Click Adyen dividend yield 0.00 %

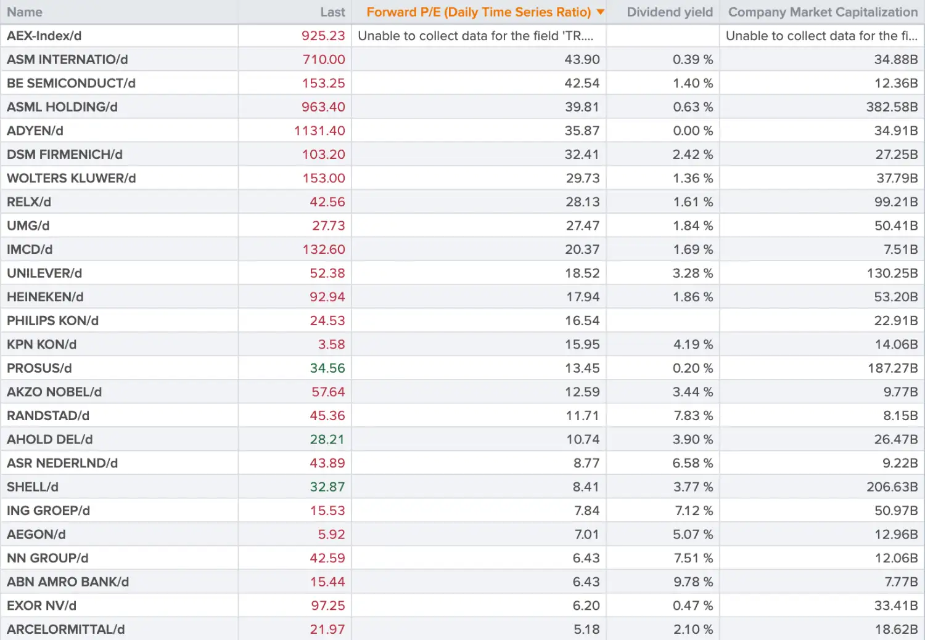pos(693,131)
